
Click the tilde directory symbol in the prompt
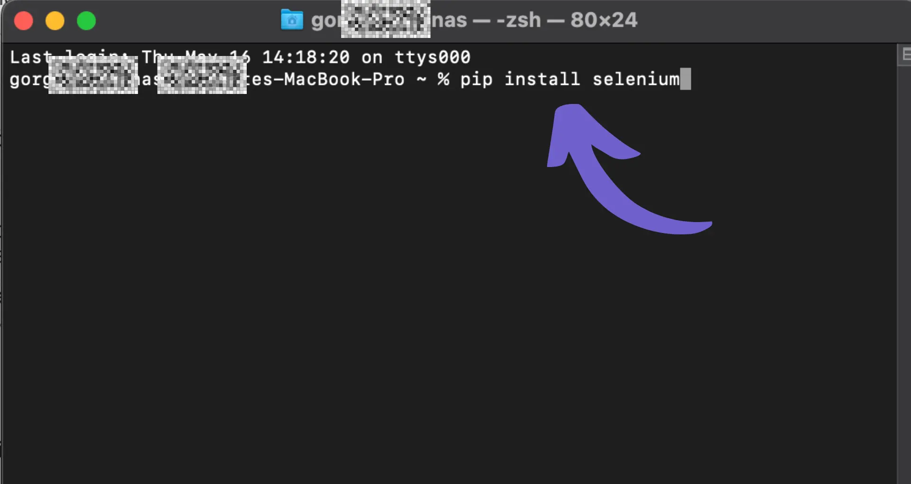421,79
